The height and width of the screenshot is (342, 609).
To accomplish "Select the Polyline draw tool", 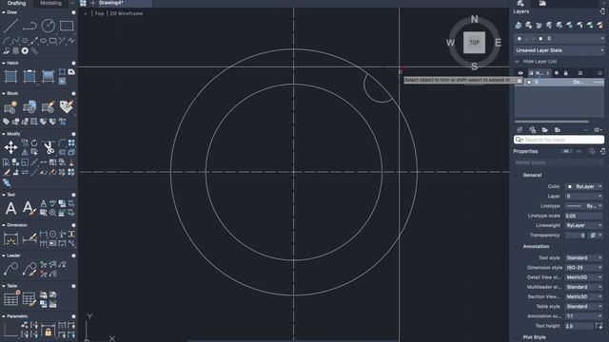I will pyautogui.click(x=29, y=26).
